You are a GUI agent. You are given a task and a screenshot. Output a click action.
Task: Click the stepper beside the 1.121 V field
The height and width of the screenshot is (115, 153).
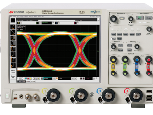click(x=94, y=79)
